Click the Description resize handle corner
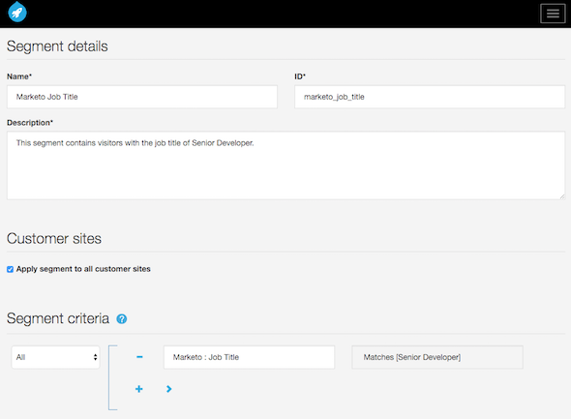 (x=562, y=196)
